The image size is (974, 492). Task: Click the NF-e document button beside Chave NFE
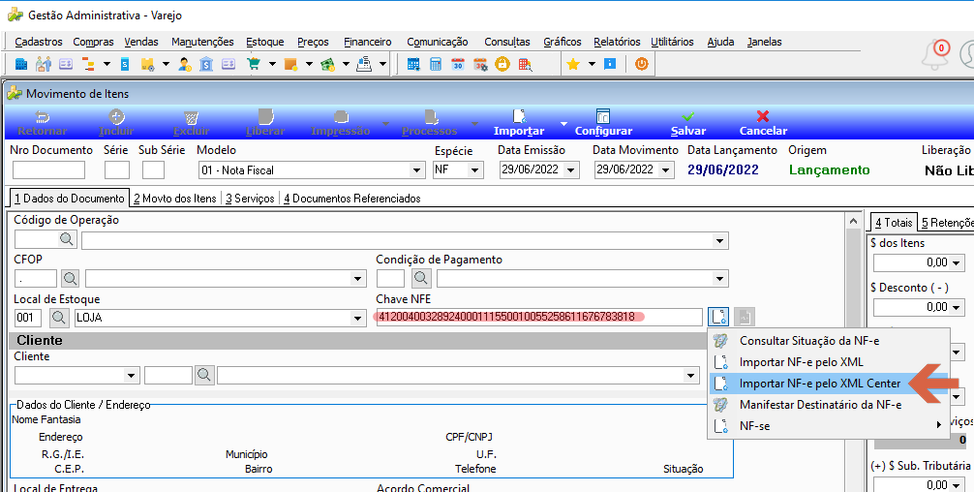pos(718,317)
